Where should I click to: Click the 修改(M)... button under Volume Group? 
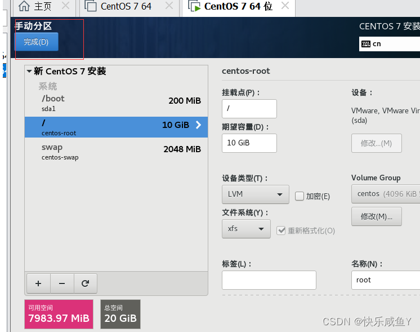point(376,216)
